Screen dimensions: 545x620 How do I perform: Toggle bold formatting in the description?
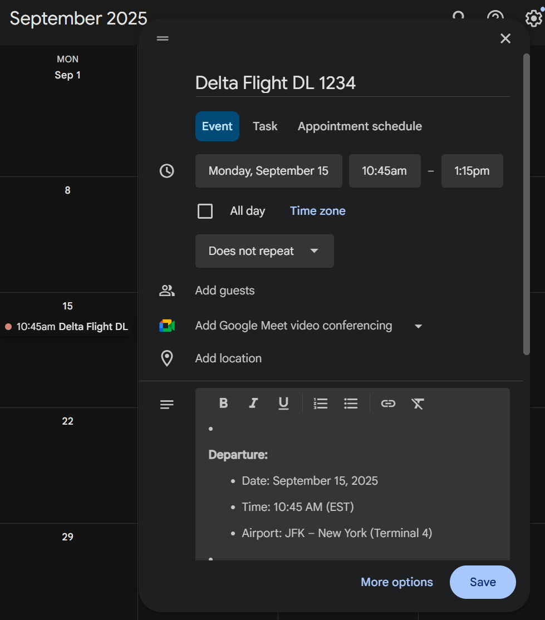point(223,404)
